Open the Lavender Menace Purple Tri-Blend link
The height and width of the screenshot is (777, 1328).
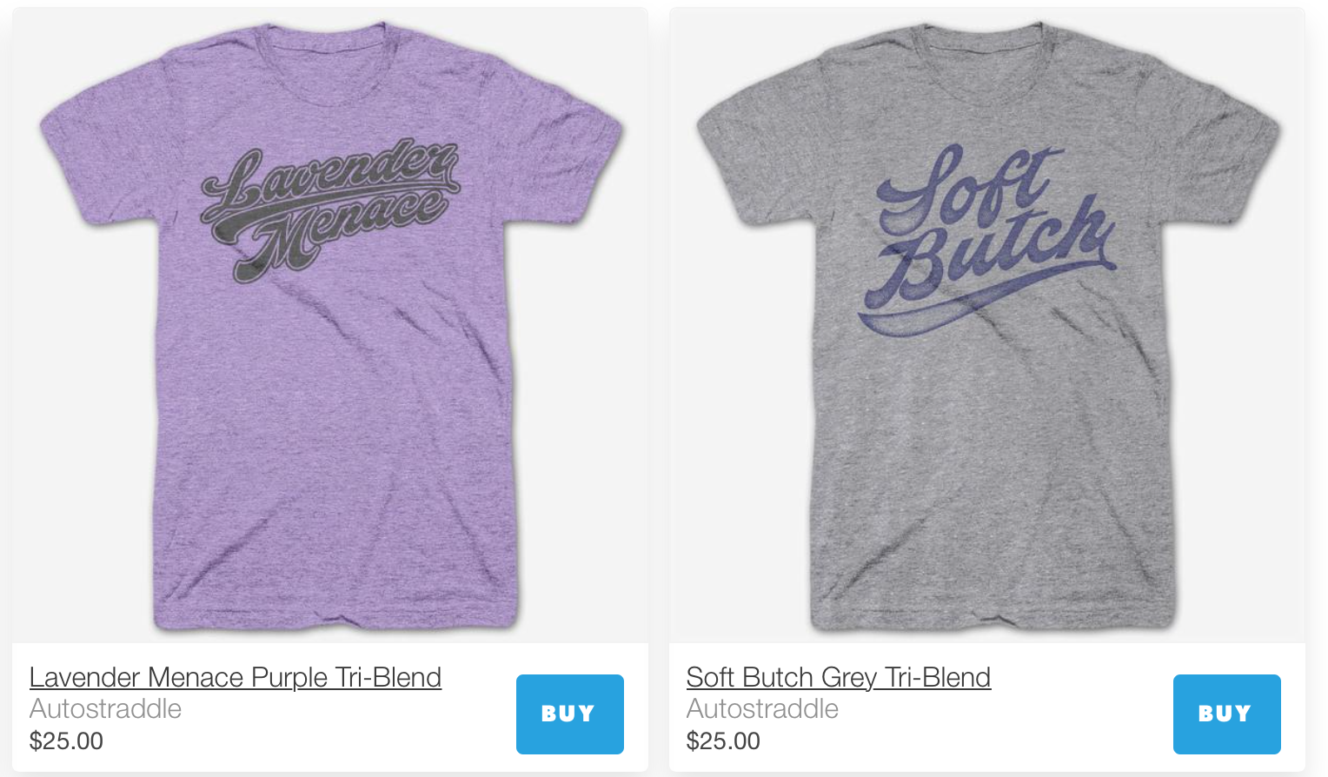click(236, 677)
